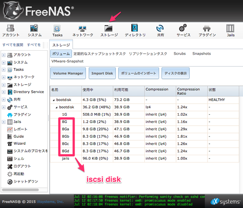243x208 pixels.
Task: Select the 8Gb dataset row
Action: tap(144, 136)
